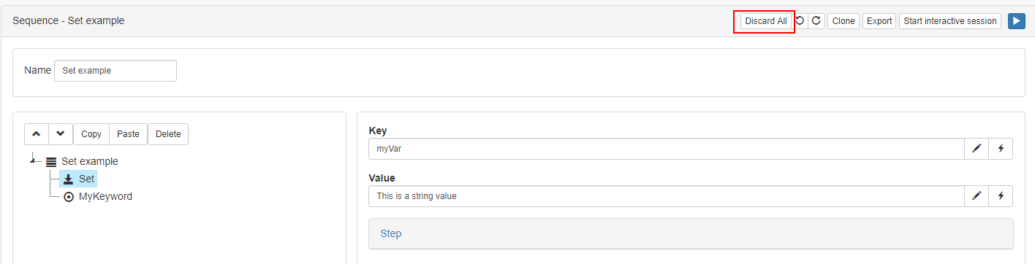Viewport: 1035px width, 264px height.
Task: Move the step up with the up arrow
Action: pyautogui.click(x=37, y=134)
